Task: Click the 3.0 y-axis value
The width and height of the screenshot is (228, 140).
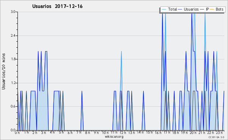Action: tap(13, 12)
